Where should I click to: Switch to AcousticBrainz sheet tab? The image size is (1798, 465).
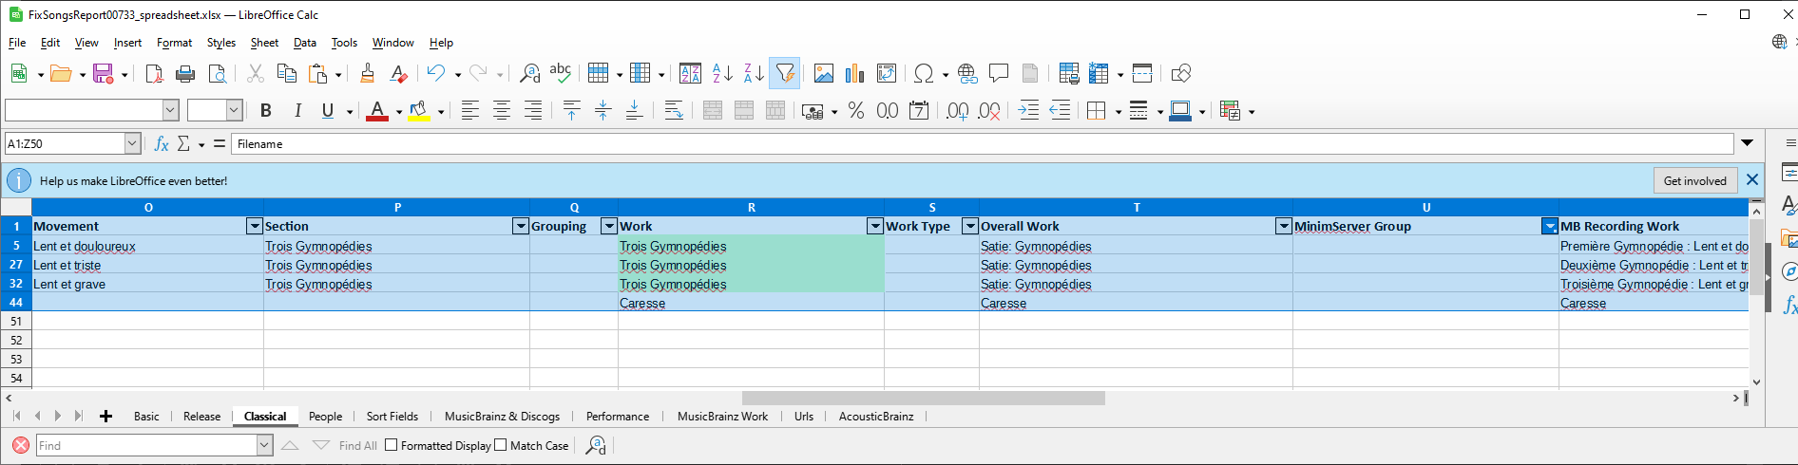click(876, 417)
